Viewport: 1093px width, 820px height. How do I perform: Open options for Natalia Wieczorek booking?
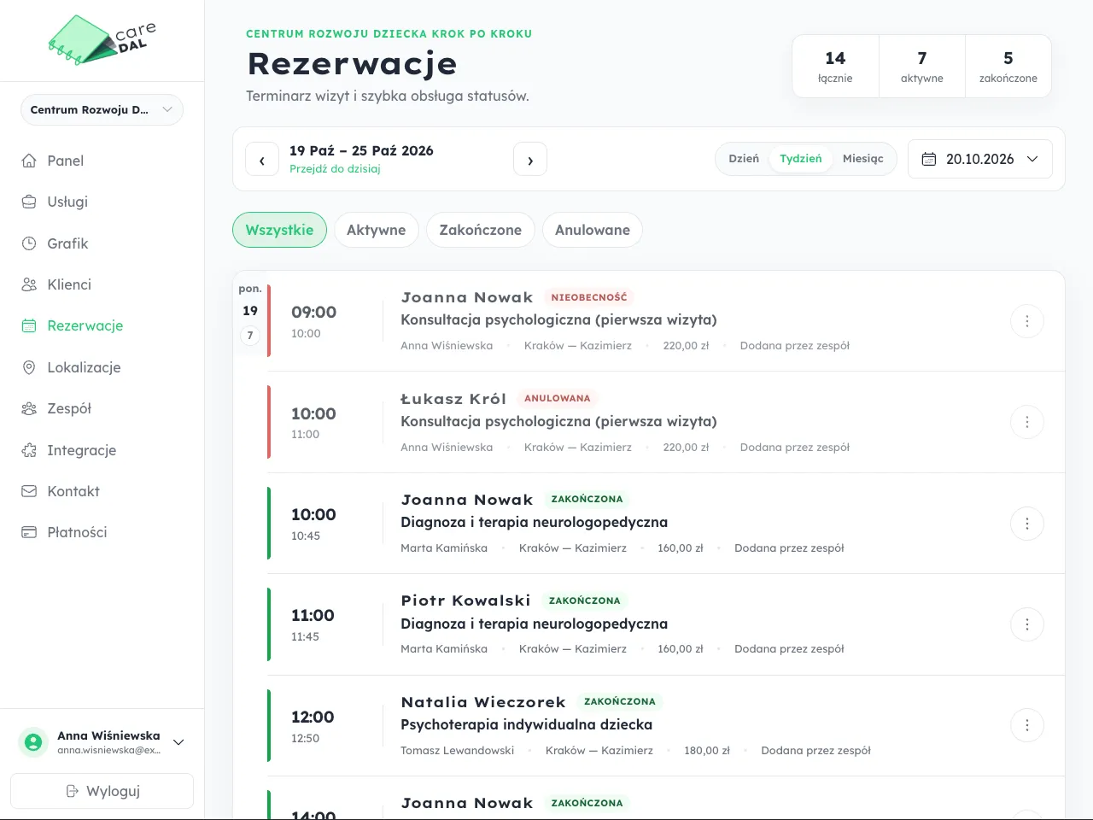pyautogui.click(x=1027, y=725)
